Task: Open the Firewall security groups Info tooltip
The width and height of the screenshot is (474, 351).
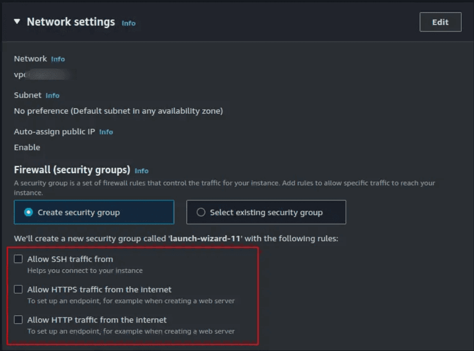Action: point(142,171)
